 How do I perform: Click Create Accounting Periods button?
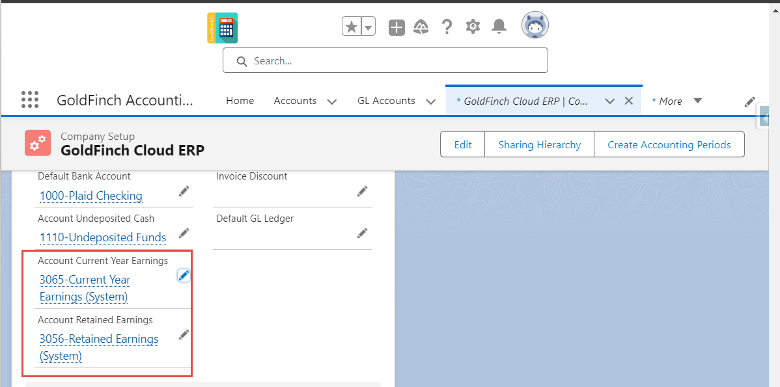669,144
